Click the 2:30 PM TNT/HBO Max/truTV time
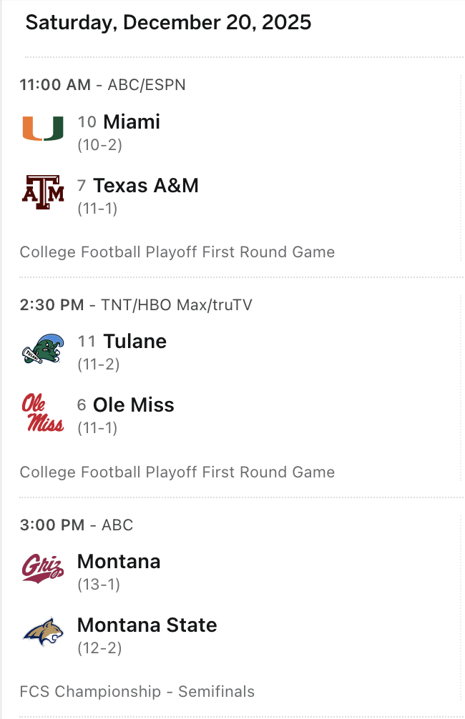This screenshot has height=719, width=465. click(136, 305)
